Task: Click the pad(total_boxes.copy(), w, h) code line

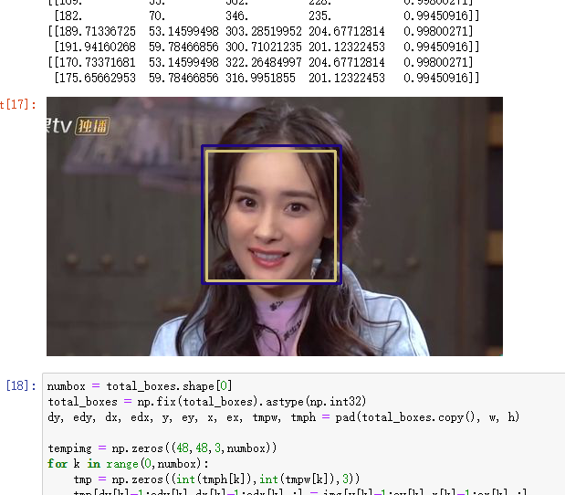Action: point(283,417)
